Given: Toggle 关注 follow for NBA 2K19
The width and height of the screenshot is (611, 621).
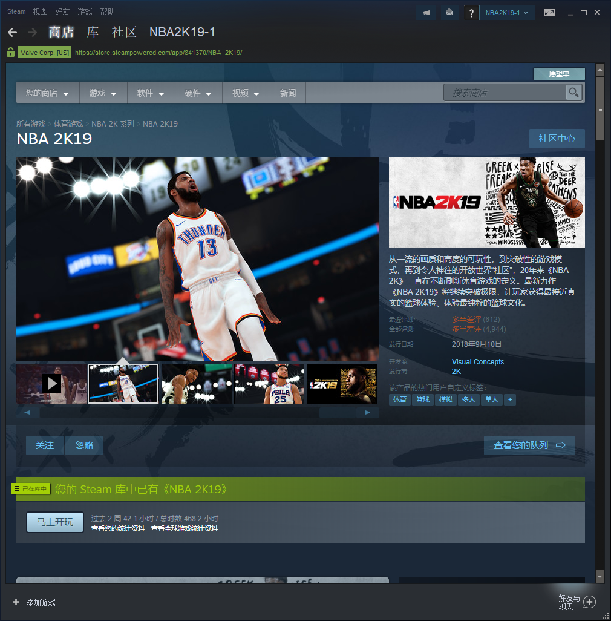Looking at the screenshot, I should click(x=45, y=445).
